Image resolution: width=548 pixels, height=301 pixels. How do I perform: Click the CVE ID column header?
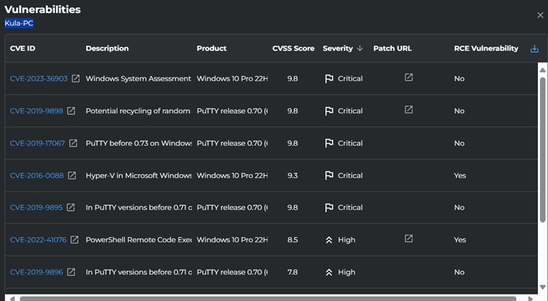click(22, 49)
